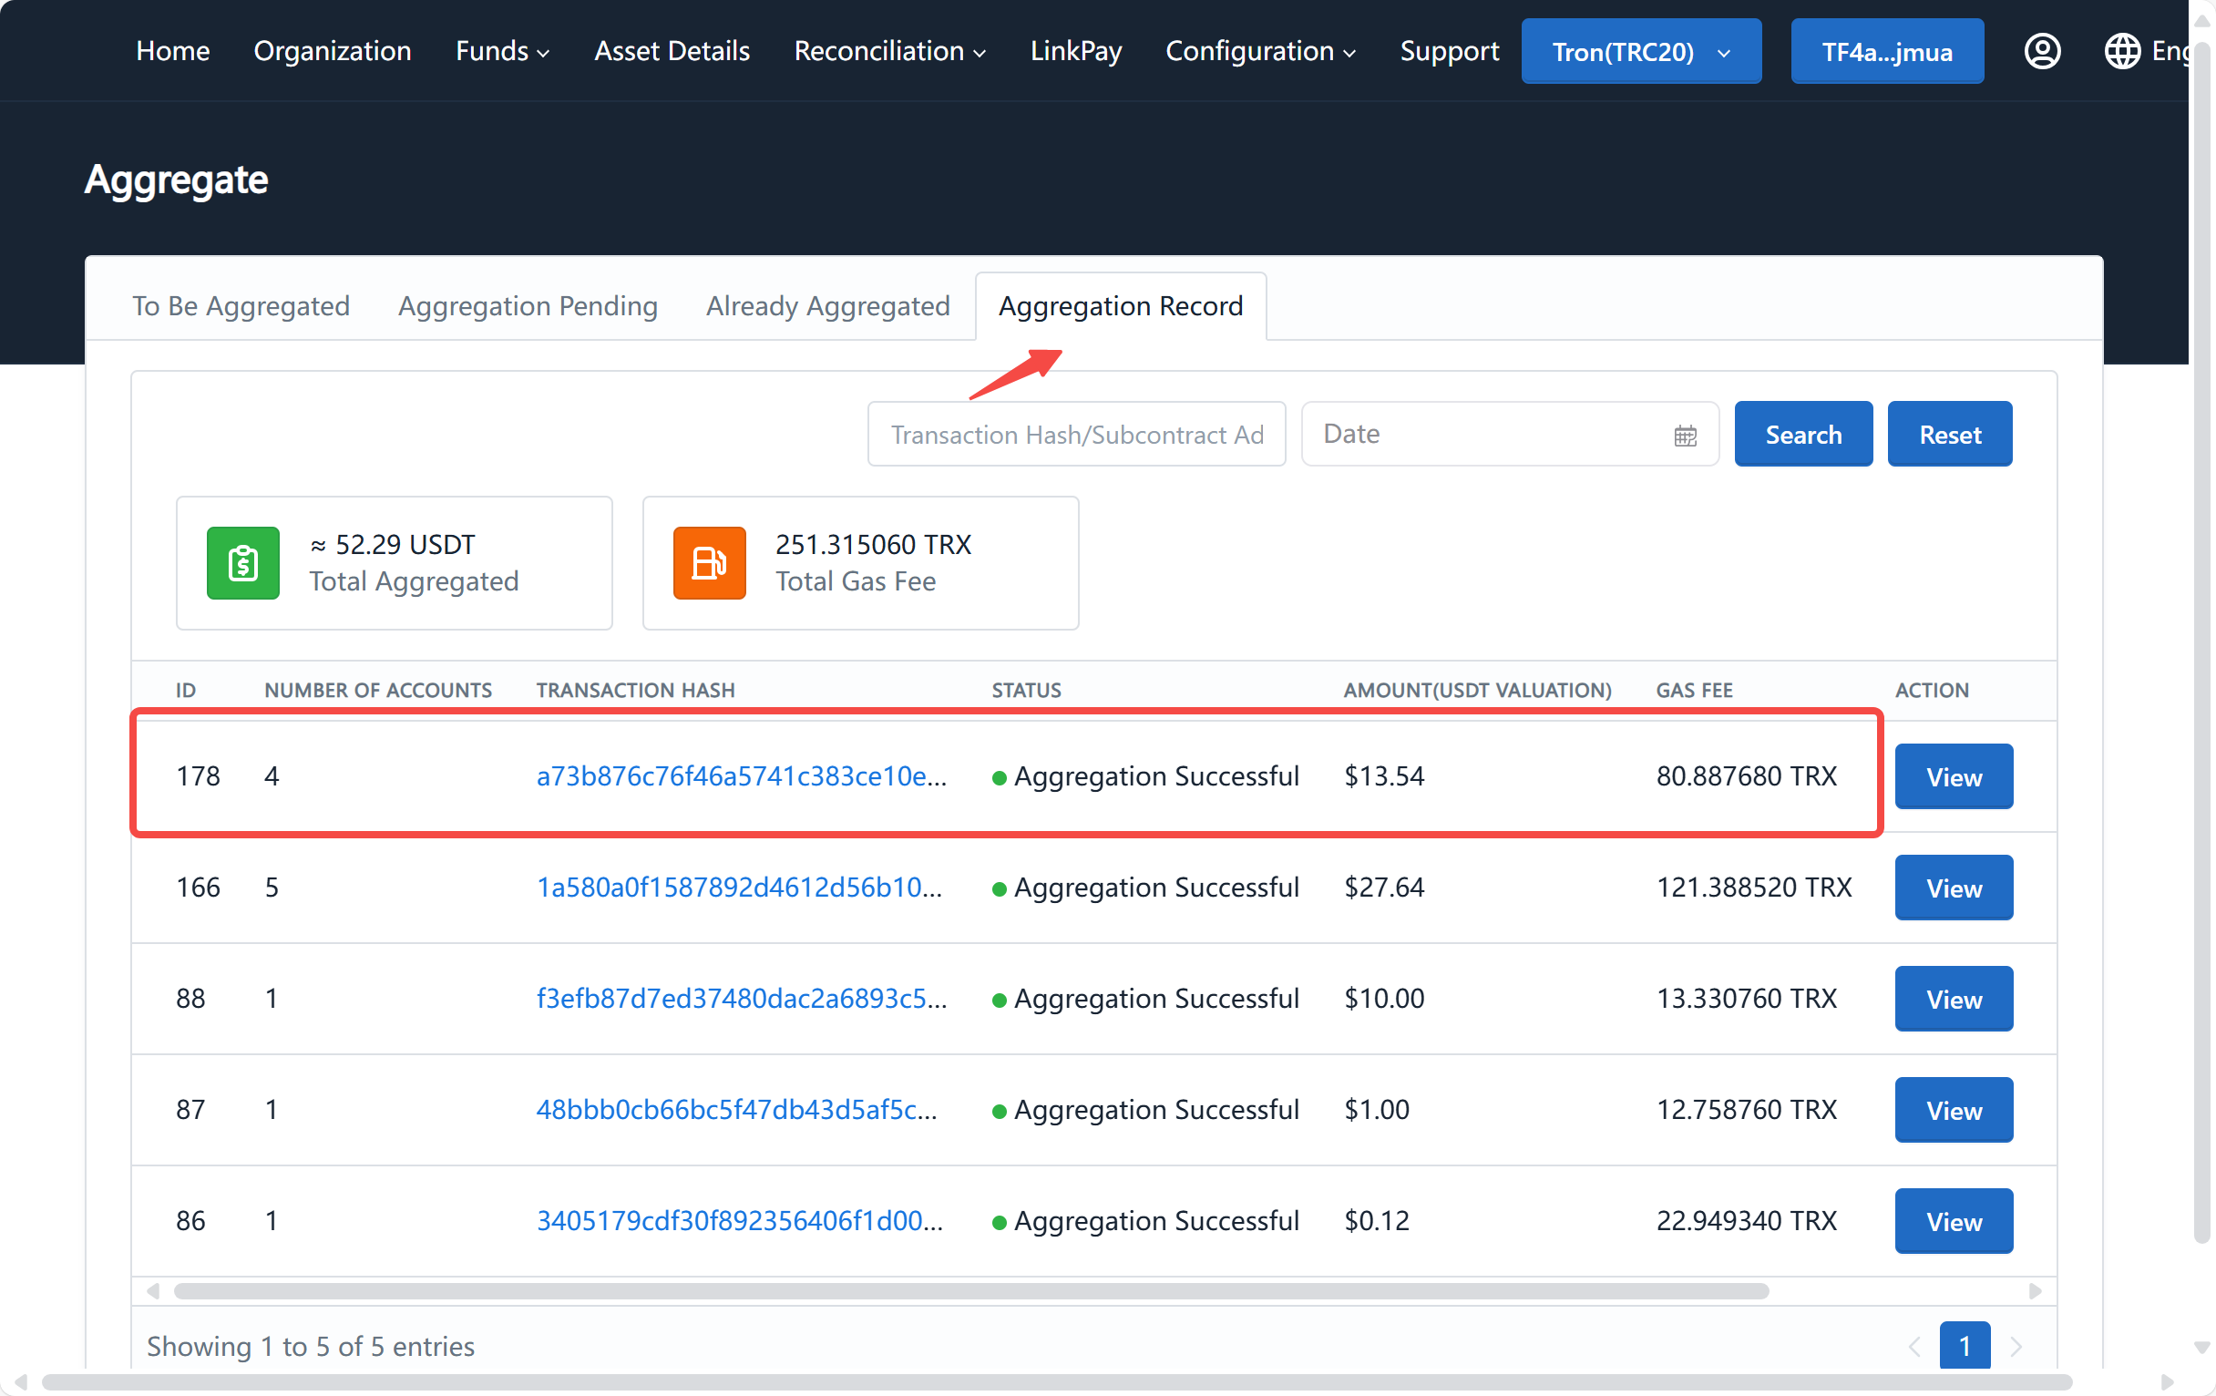Expand the Funds menu
Image resolution: width=2216 pixels, height=1396 pixels.
(x=502, y=51)
